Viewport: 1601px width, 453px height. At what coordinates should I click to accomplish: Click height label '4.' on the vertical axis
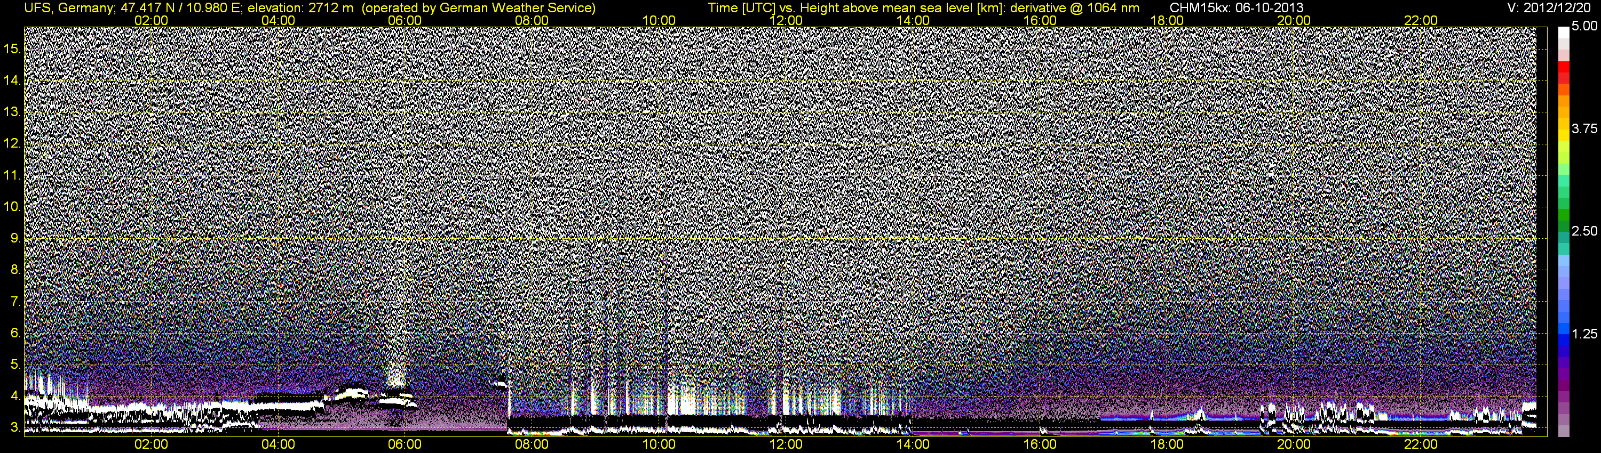pyautogui.click(x=15, y=396)
